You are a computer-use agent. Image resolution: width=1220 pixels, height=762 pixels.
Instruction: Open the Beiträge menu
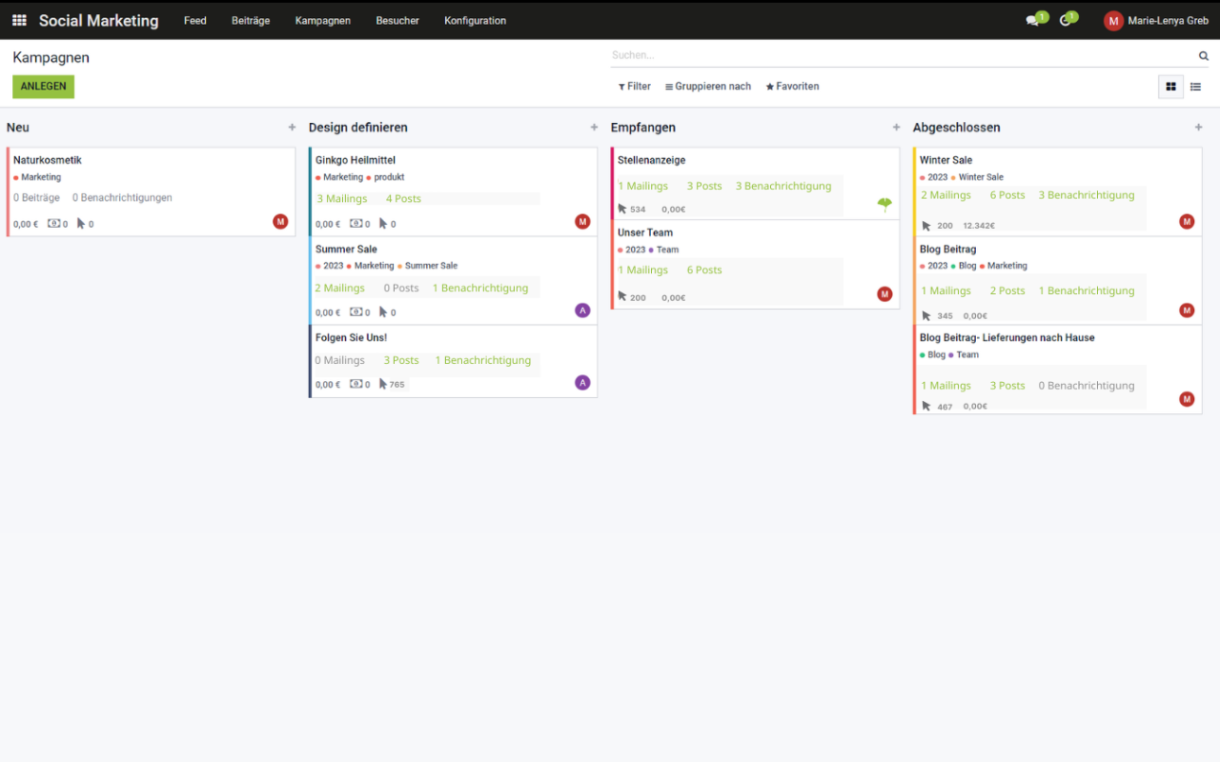pyautogui.click(x=251, y=21)
